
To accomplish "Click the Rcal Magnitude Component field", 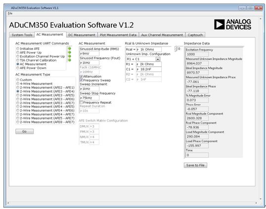I will click(x=197, y=118).
